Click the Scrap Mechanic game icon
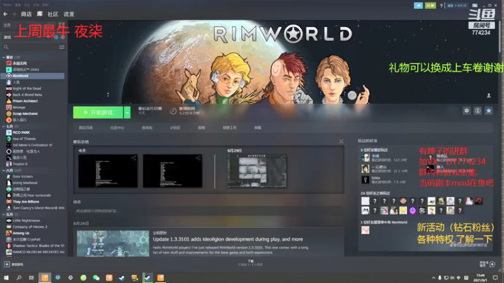The height and width of the screenshot is (283, 504). pyautogui.click(x=9, y=114)
